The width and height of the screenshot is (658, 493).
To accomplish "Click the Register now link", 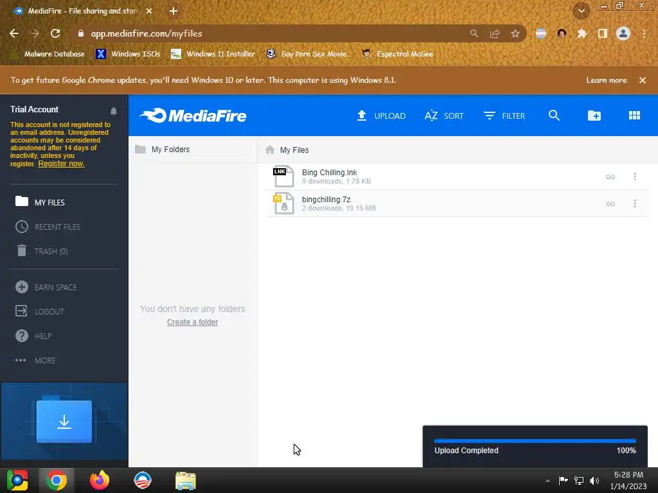I will [61, 164].
